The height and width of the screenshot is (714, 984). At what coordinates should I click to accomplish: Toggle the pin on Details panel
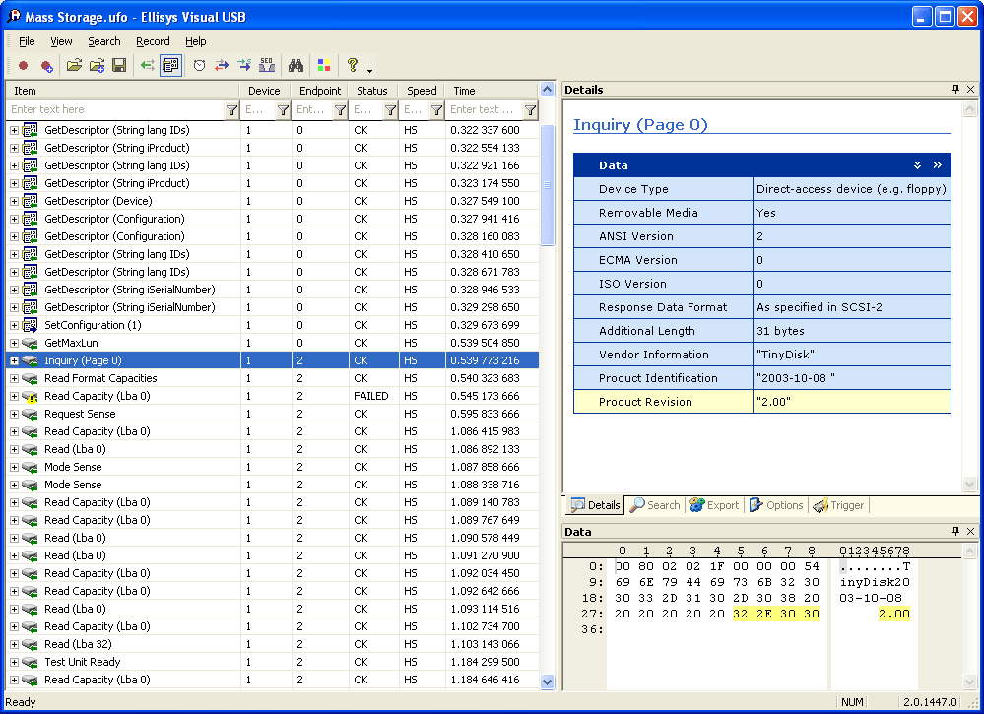(955, 90)
